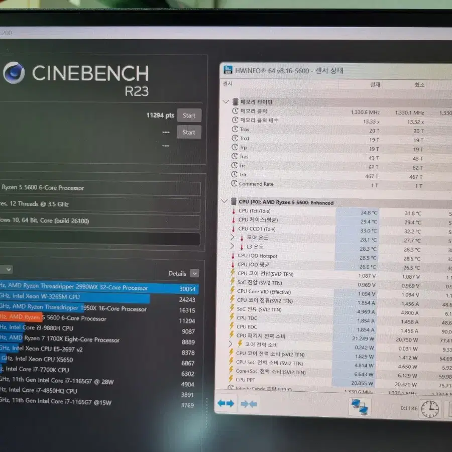Viewport: 452px width, 452px height.
Task: Click the lightning icon beside CPU 패키지 전력 소비
Action: click(x=232, y=335)
